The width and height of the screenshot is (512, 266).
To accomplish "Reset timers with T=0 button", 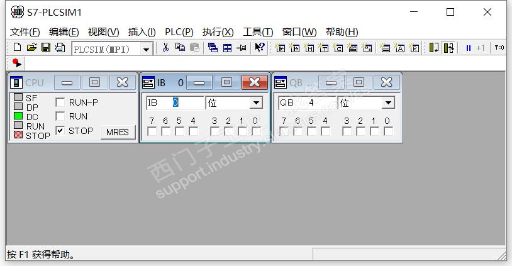I will click(x=499, y=48).
